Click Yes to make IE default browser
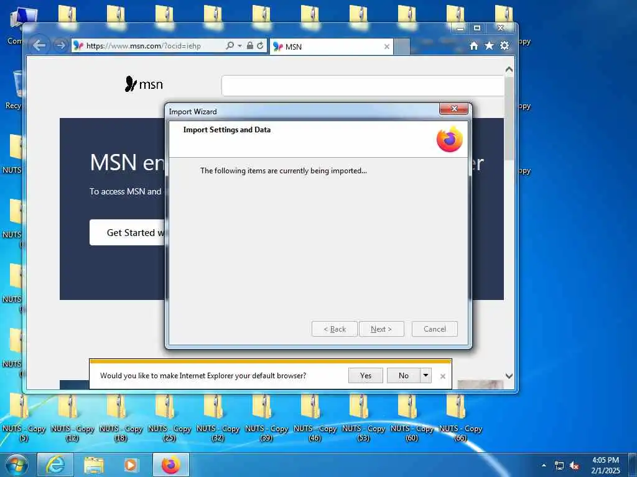Viewport: 637px width, 477px height. tap(366, 376)
